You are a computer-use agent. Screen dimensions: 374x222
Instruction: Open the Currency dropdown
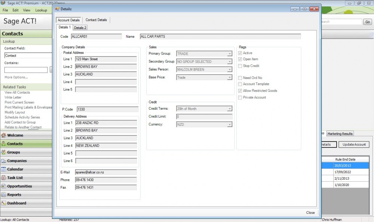230,124
